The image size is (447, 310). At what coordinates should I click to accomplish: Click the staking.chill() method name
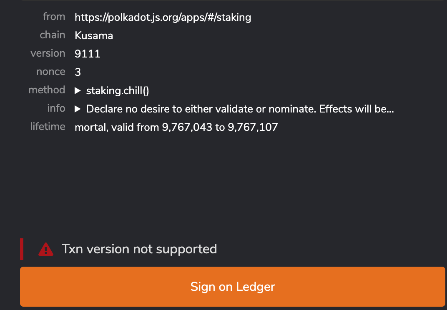point(118,90)
